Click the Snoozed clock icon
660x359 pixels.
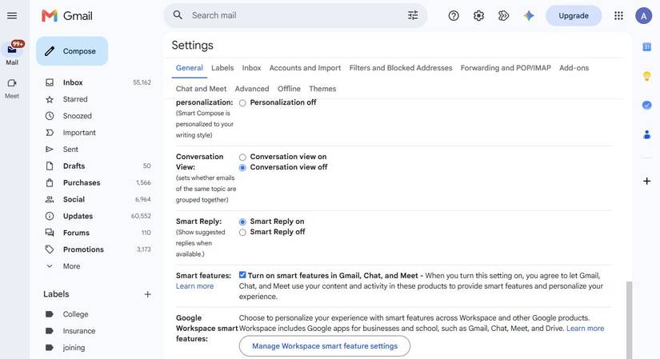click(x=50, y=116)
